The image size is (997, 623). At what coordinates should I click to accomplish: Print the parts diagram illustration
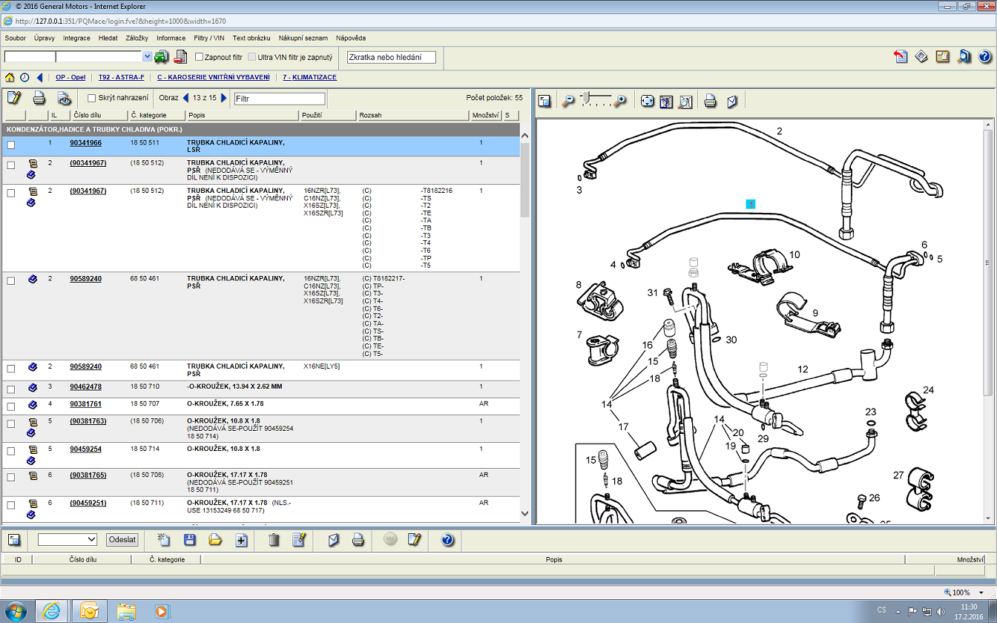click(x=710, y=101)
